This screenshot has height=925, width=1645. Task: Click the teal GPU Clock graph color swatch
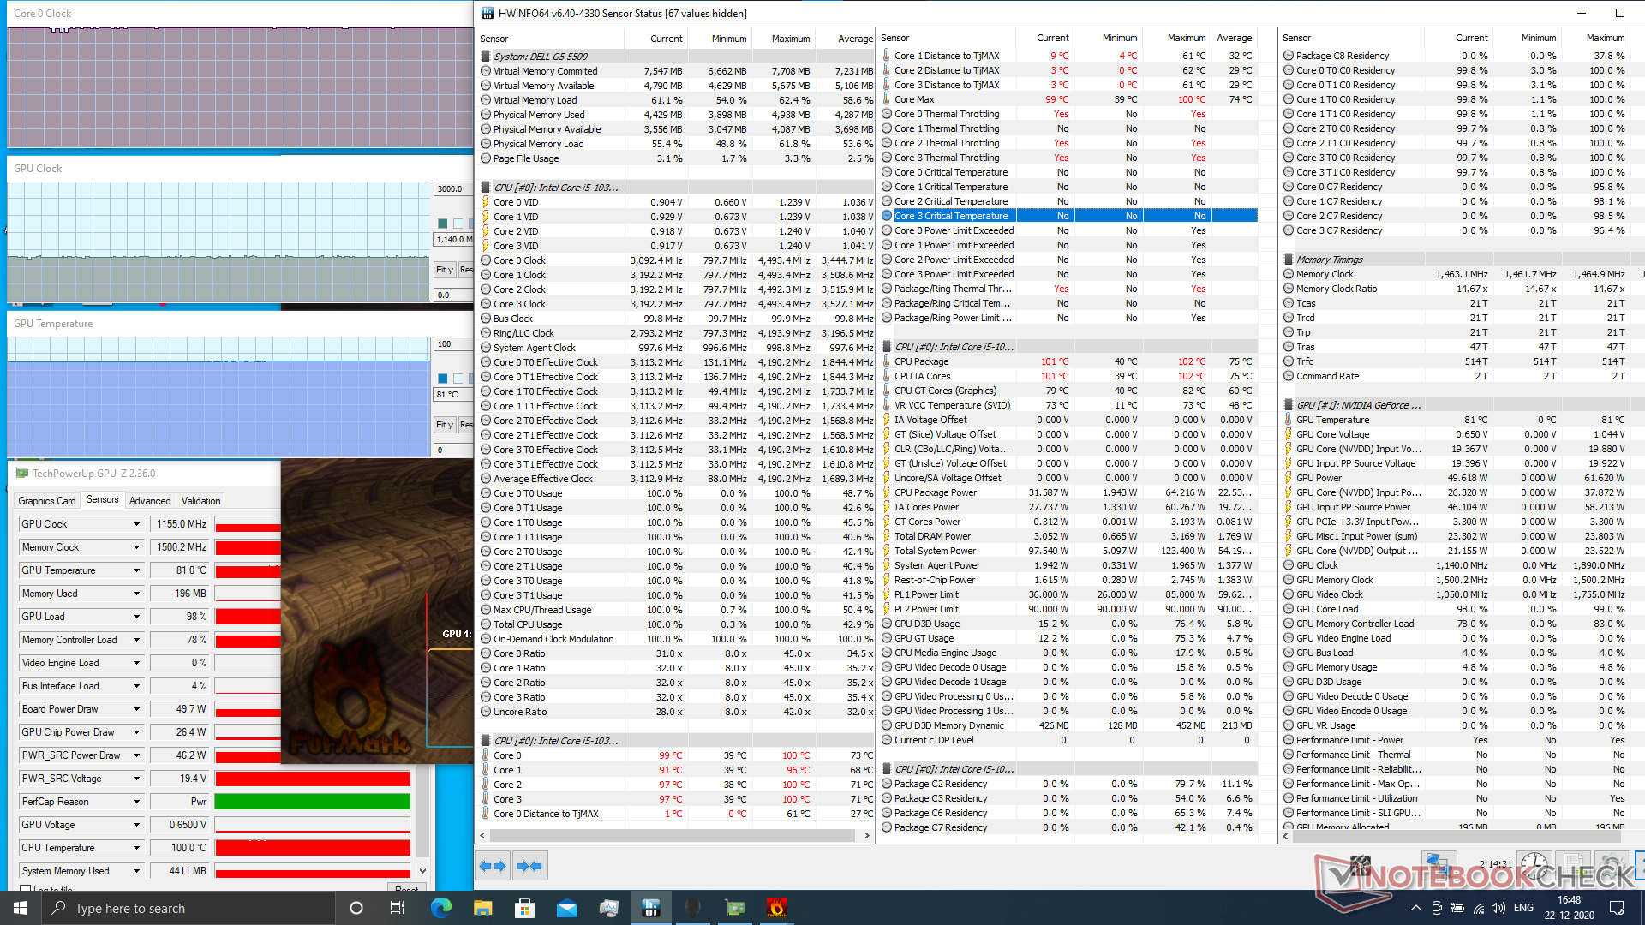pos(443,224)
